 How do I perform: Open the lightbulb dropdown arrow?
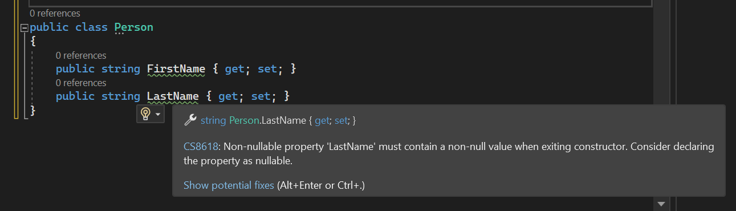(158, 115)
